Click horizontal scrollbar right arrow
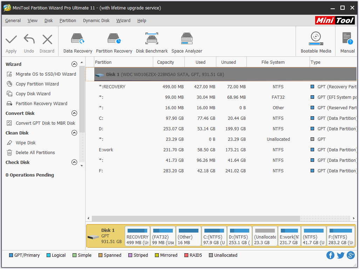Screen dimensions: 359x269 click(354, 219)
